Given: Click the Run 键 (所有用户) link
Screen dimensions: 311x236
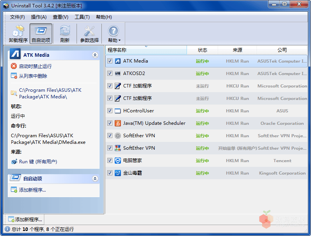Looking at the screenshot, I should click(x=38, y=162).
